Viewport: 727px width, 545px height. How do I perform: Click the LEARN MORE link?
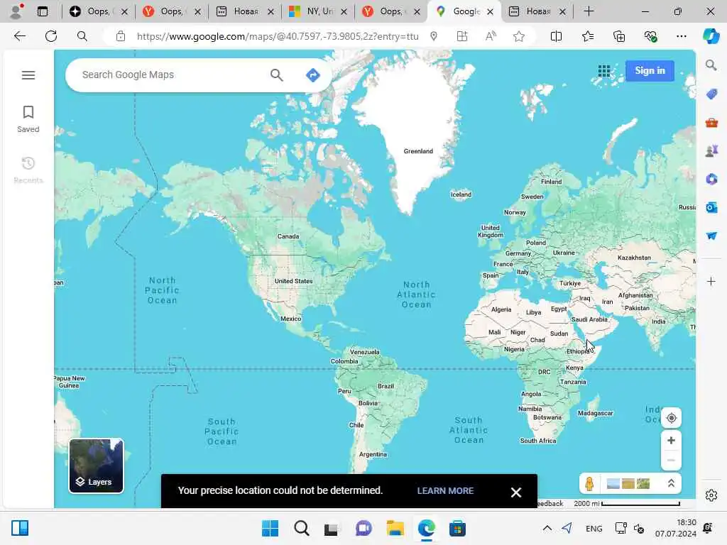tap(445, 491)
